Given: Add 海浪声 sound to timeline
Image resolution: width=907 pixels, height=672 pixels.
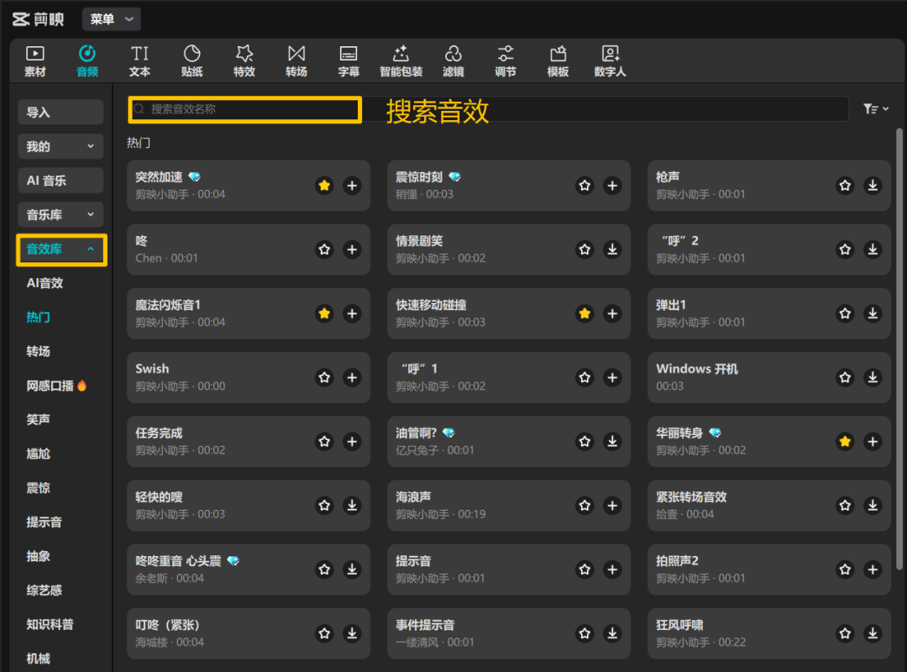Looking at the screenshot, I should click(x=612, y=506).
